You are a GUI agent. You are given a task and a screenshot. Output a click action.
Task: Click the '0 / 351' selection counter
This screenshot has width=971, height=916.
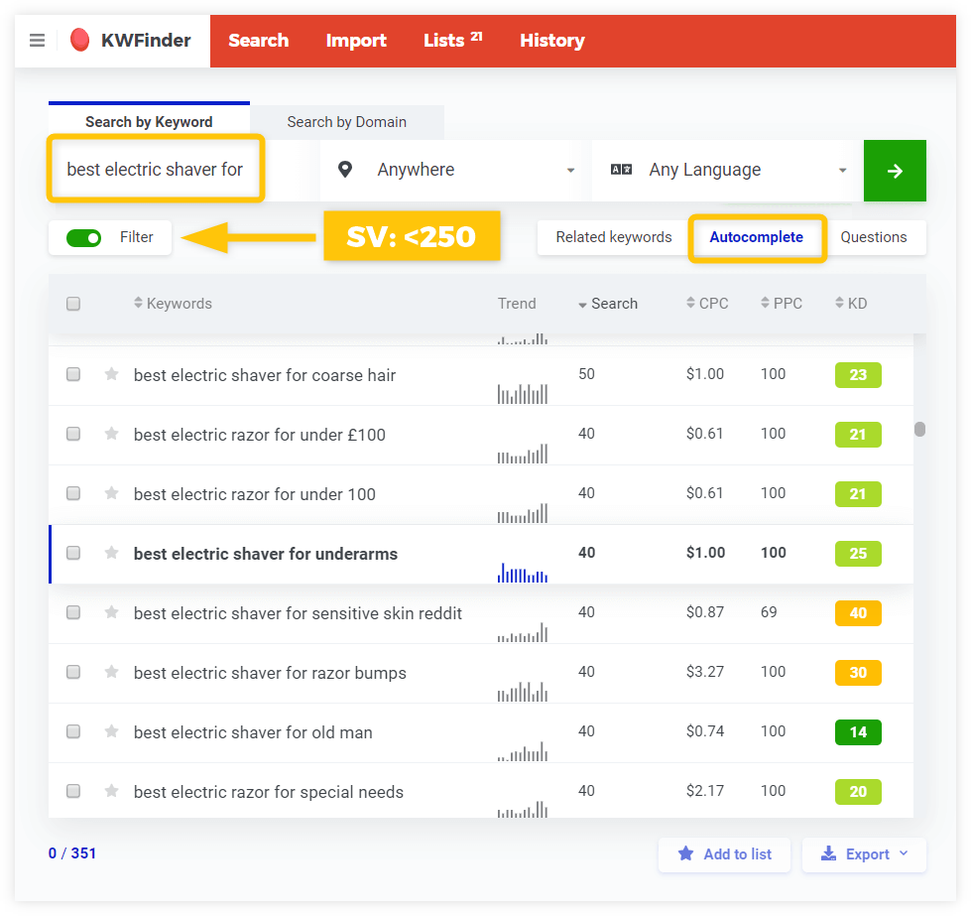[x=72, y=853]
